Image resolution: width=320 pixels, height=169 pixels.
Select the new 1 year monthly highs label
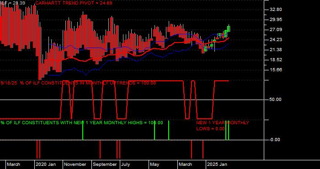[82, 123]
